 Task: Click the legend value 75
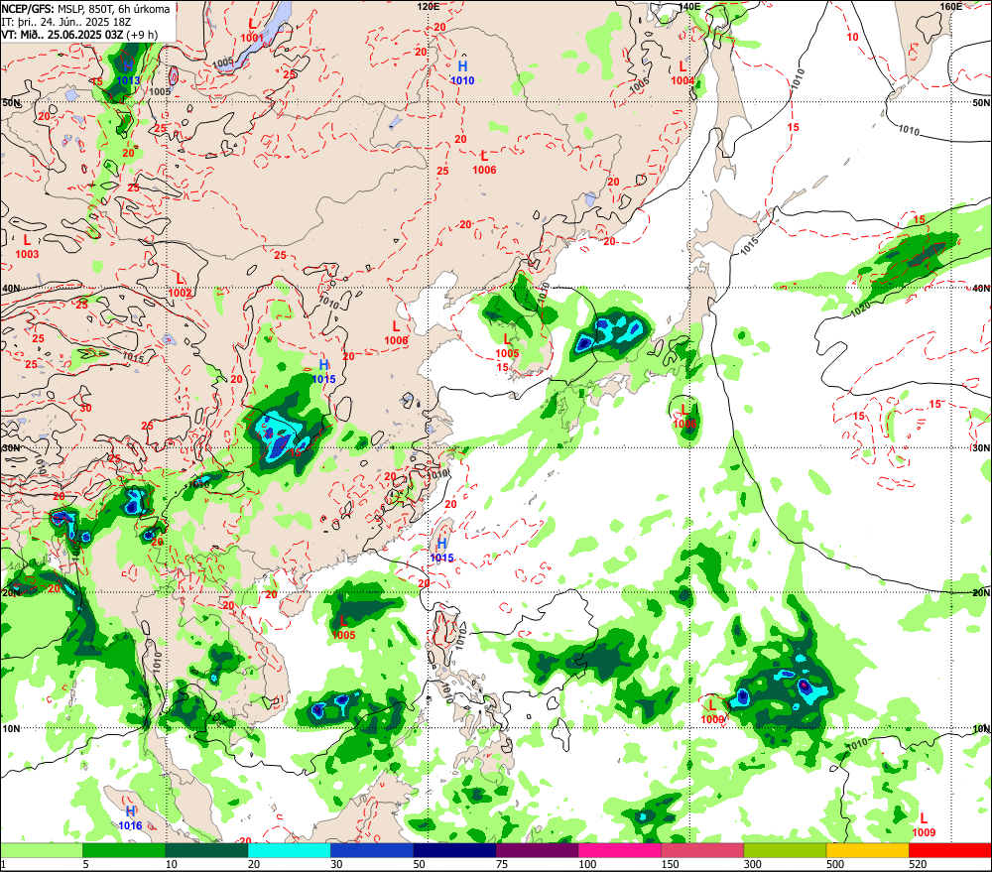click(x=502, y=864)
